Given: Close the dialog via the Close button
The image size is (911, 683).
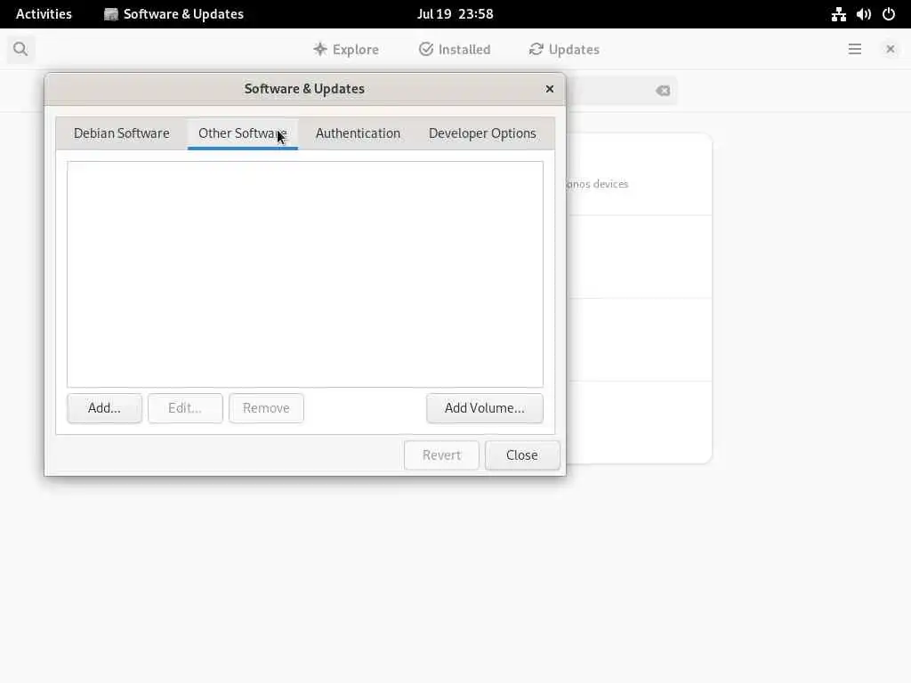Looking at the screenshot, I should click(x=521, y=454).
